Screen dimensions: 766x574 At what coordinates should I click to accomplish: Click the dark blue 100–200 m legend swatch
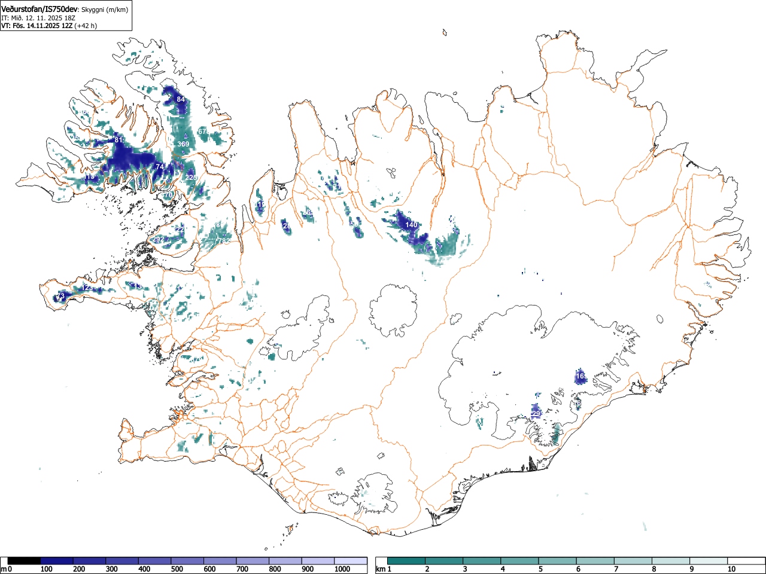point(57,561)
